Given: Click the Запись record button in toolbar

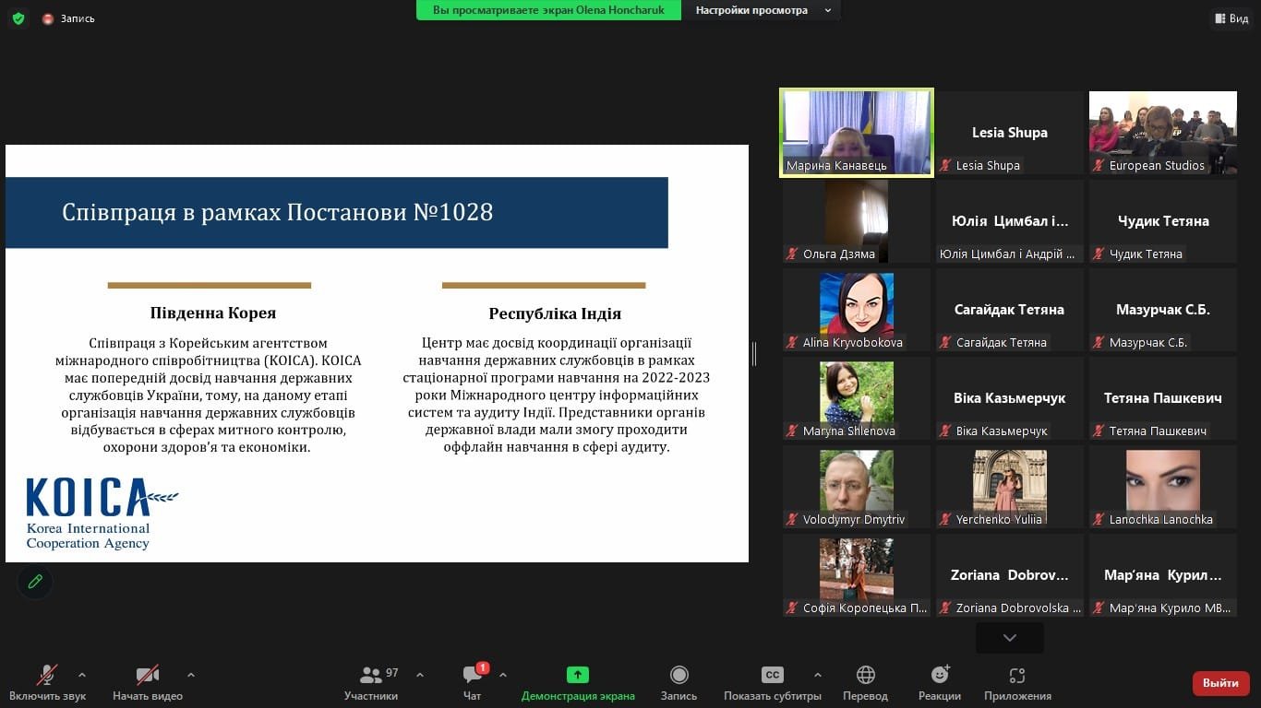Looking at the screenshot, I should (x=679, y=683).
